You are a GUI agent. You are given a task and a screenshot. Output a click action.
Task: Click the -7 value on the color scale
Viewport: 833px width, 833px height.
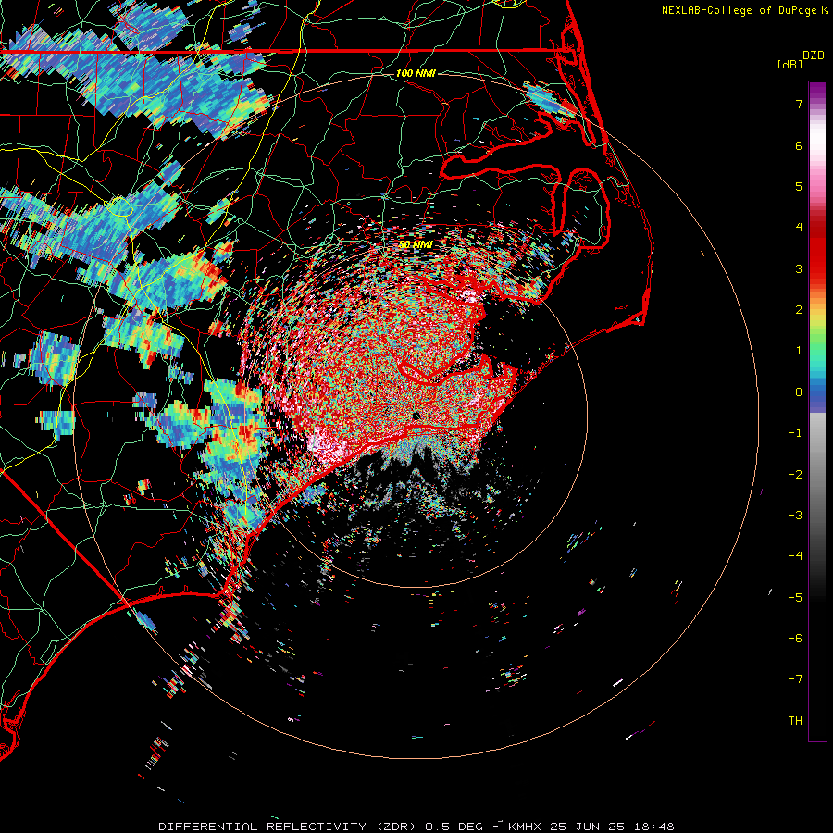795,679
